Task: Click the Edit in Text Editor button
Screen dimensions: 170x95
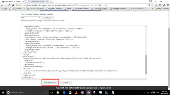Action: [x=50, y=82]
